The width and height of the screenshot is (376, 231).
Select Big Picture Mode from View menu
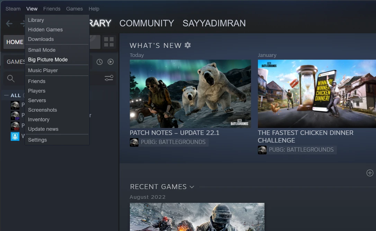47,59
